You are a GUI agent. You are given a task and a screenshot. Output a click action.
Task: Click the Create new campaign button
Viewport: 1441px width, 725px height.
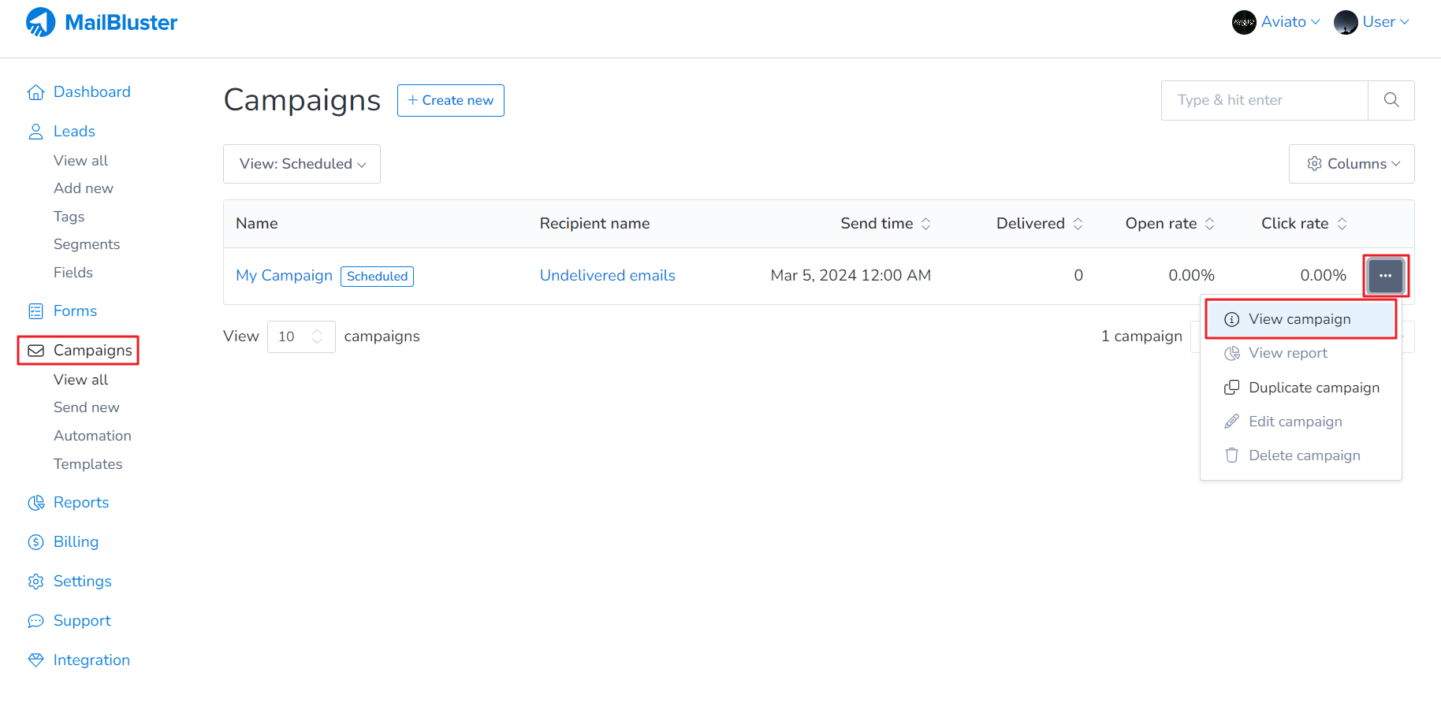tap(450, 101)
